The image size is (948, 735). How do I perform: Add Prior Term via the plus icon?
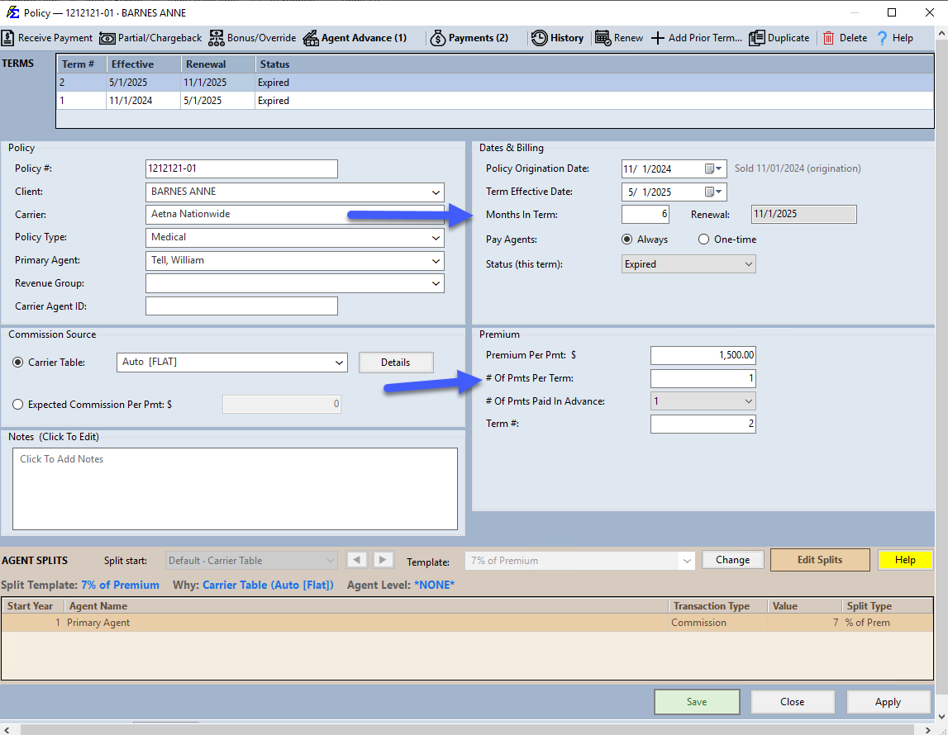click(658, 38)
